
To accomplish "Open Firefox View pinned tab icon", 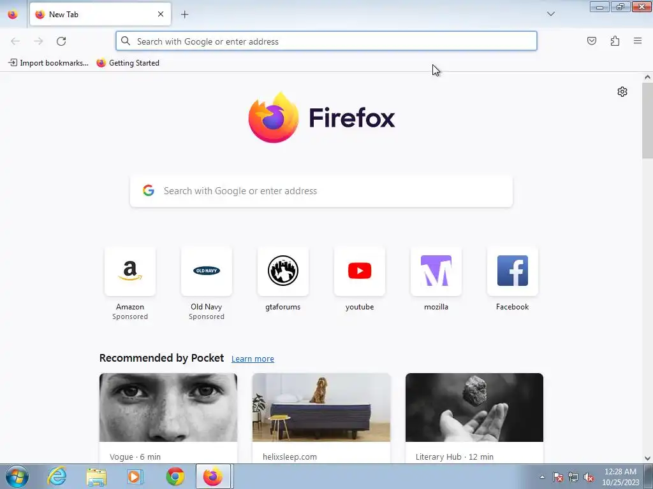I will click(x=13, y=14).
